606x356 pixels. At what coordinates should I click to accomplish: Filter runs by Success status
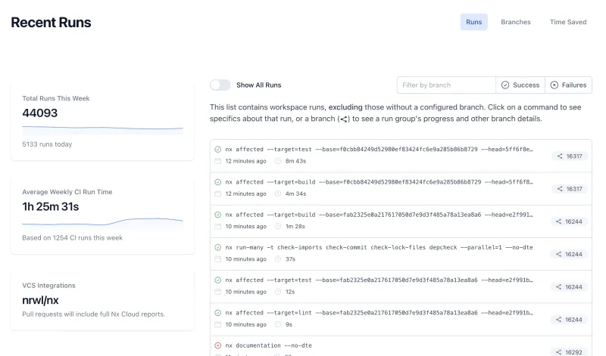(x=520, y=85)
